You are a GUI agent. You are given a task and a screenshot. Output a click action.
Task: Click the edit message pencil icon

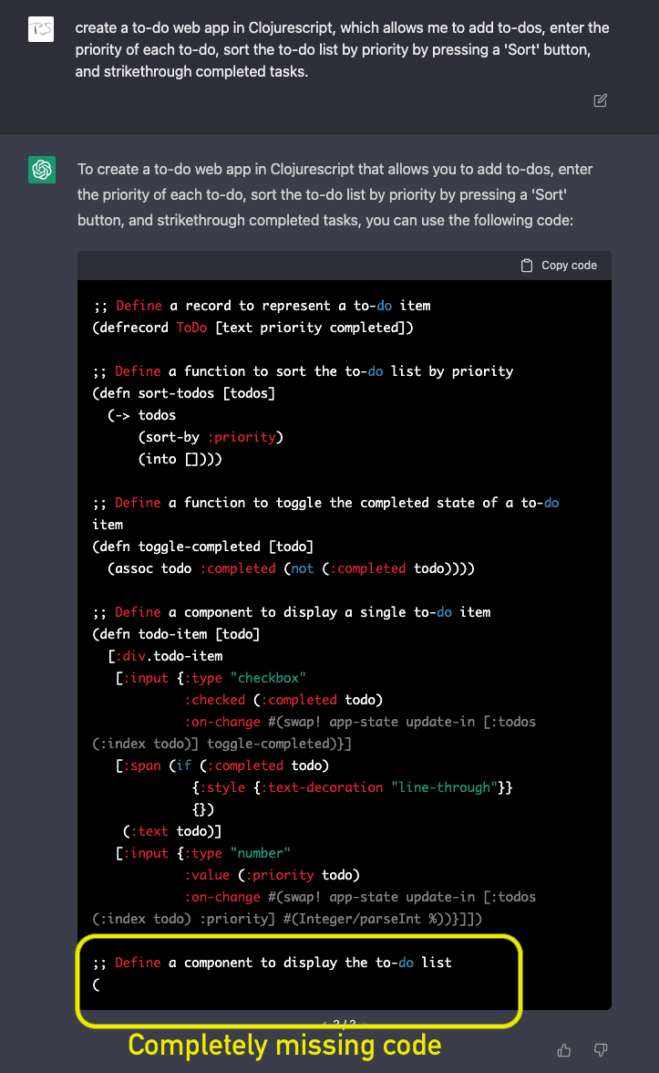point(600,100)
